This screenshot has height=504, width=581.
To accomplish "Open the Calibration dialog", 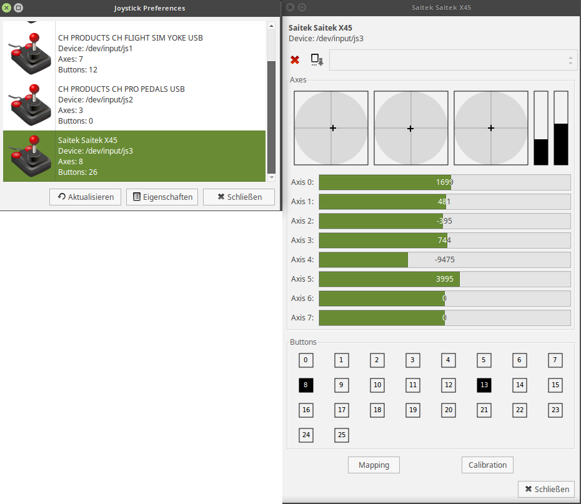I will tap(487, 465).
